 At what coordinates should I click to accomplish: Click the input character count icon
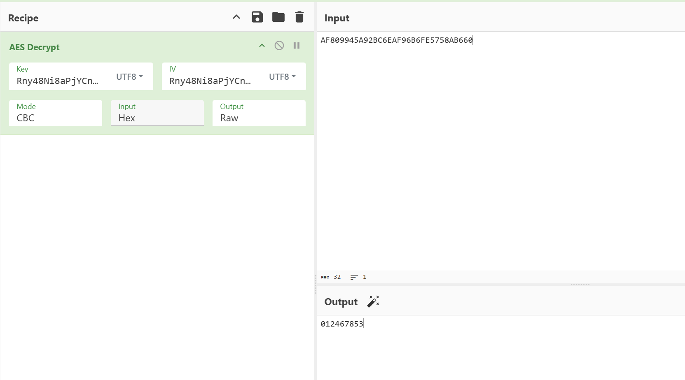tap(325, 277)
